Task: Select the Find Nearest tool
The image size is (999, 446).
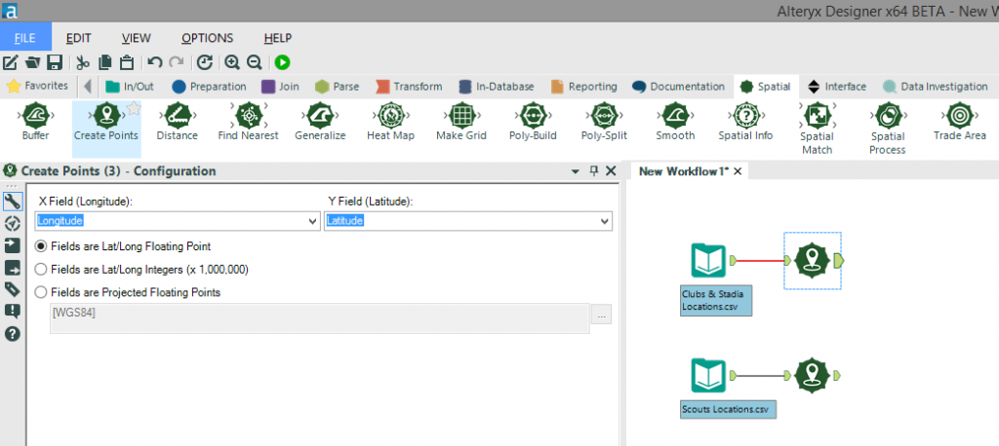Action: 249,122
